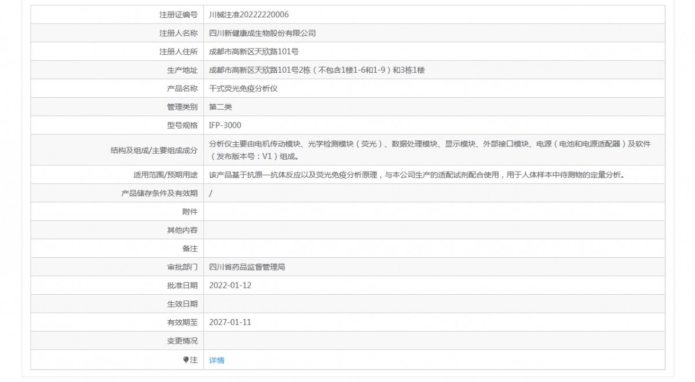Select the intended use text starting 该产品基于抗原
695x382 pixels.
417,175
